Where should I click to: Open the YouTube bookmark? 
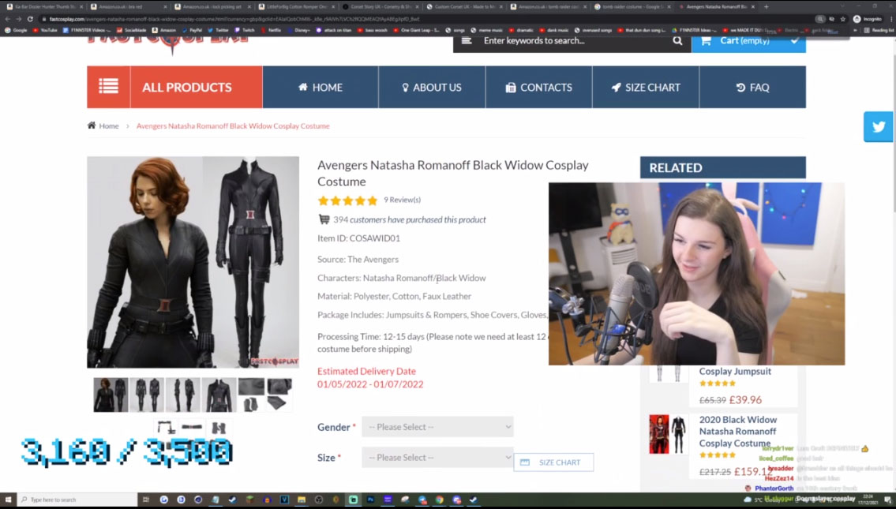pyautogui.click(x=44, y=30)
